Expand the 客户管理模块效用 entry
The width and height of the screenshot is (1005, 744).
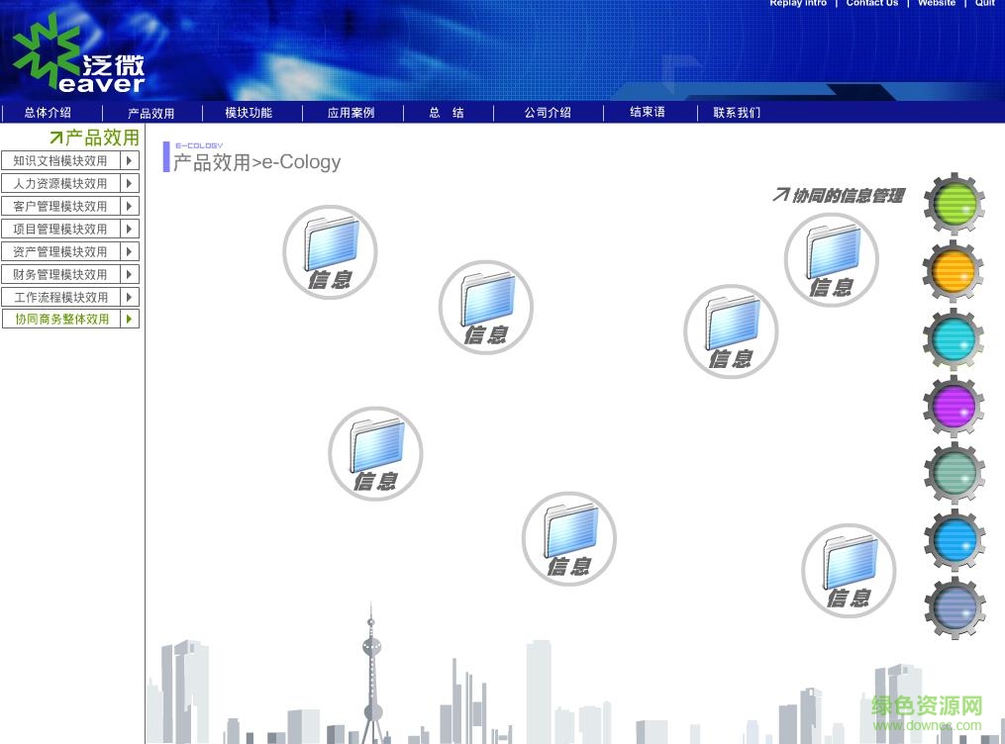pyautogui.click(x=130, y=206)
